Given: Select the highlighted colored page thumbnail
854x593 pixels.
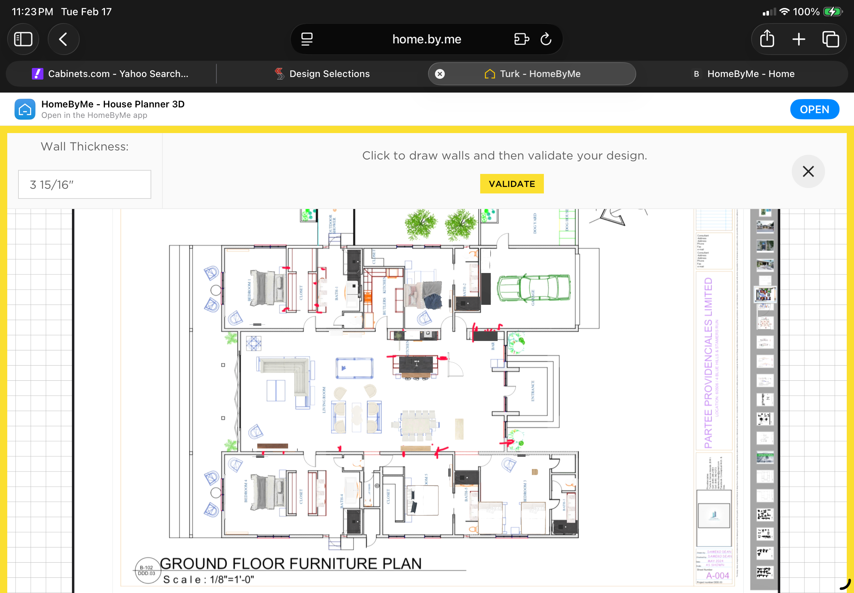Looking at the screenshot, I should [764, 295].
